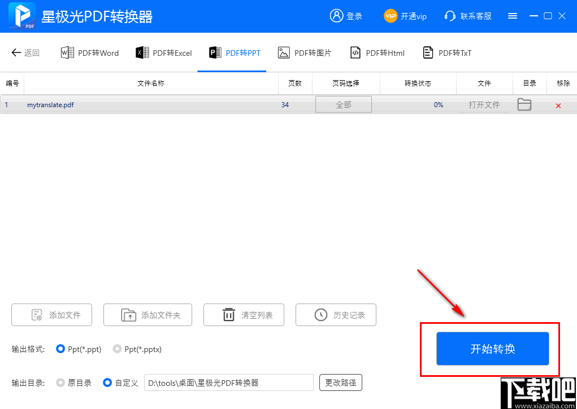This screenshot has width=577, height=409.
Task: Click the 返回 back arrow
Action: click(x=24, y=52)
